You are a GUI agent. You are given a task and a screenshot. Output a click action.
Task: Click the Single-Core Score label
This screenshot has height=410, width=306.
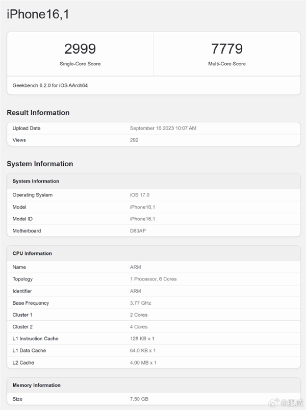[x=80, y=64]
